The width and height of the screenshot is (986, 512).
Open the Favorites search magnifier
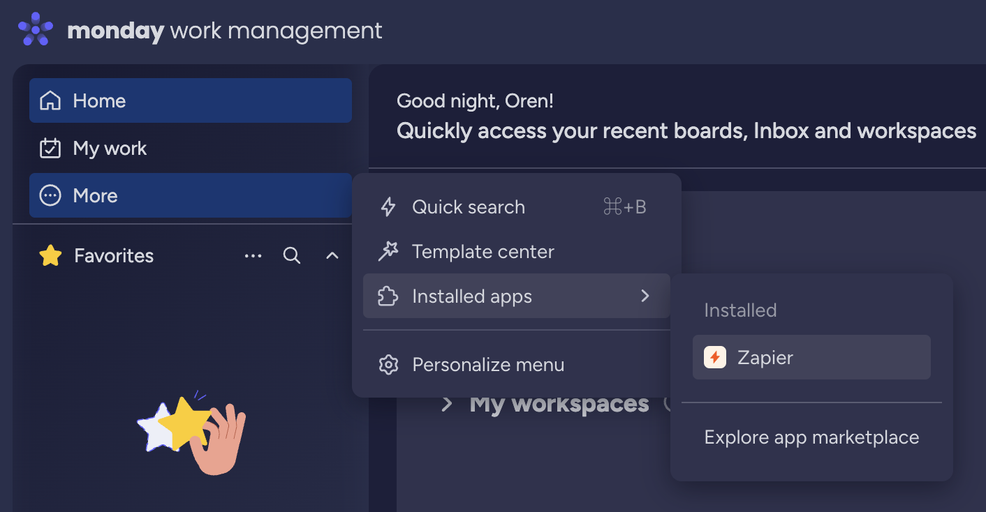[x=292, y=255]
